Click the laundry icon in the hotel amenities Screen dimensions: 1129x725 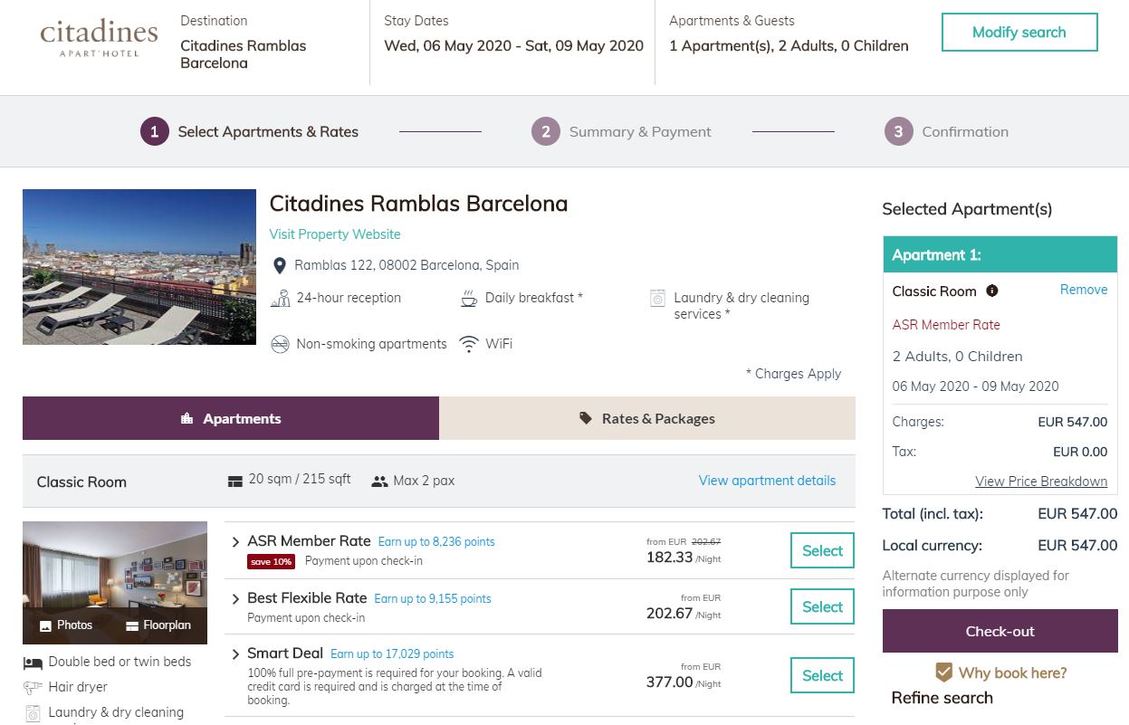coord(658,298)
